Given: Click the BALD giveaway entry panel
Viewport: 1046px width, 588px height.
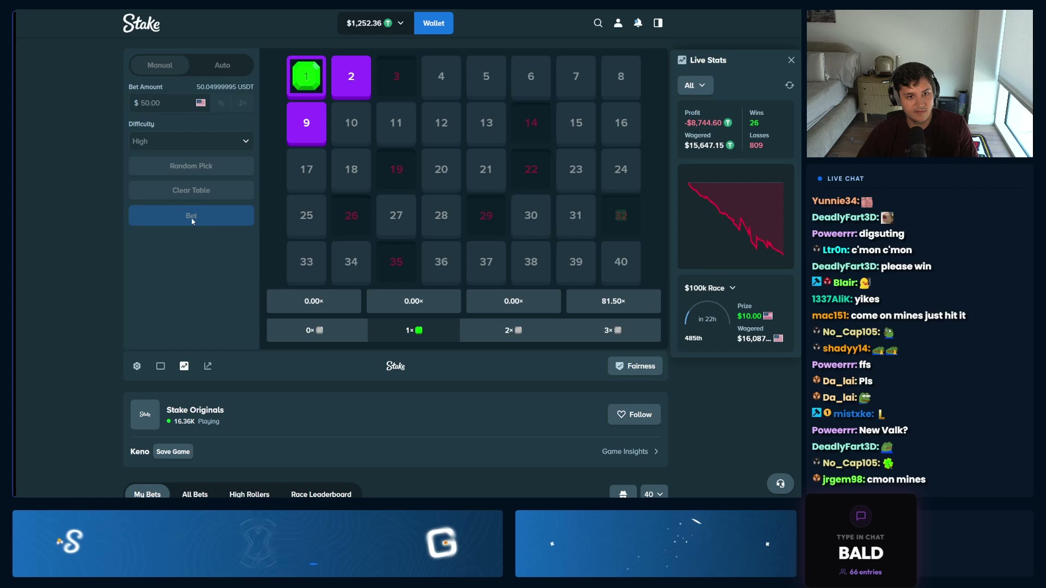Looking at the screenshot, I should 861,540.
